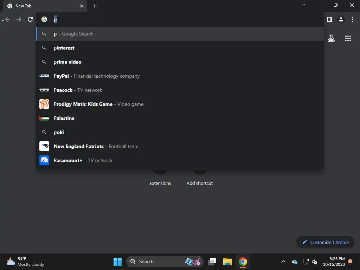Open the Google apps grid

[348, 38]
